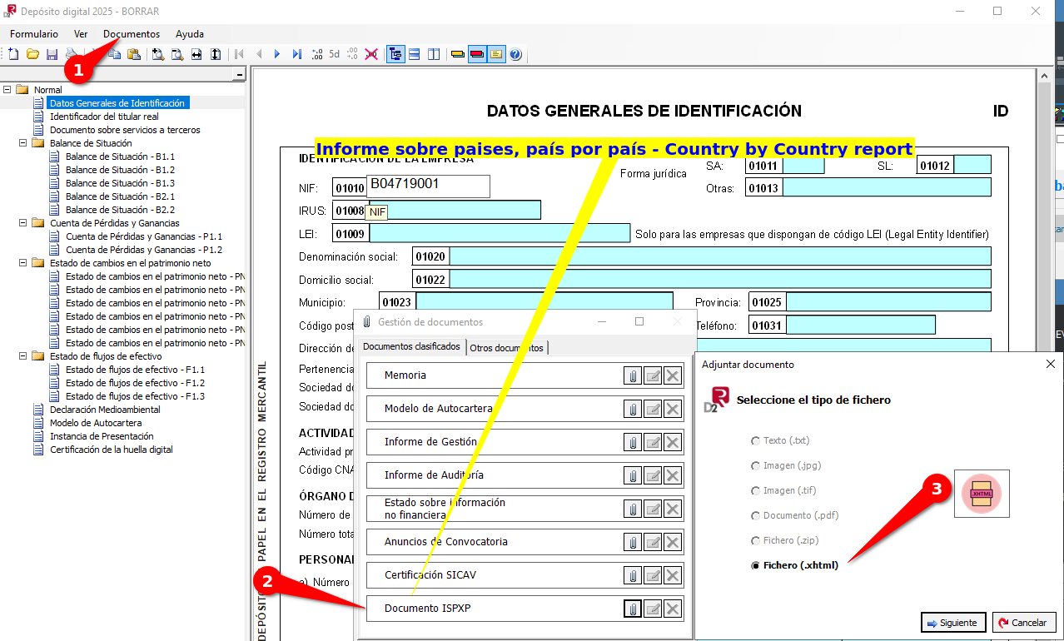Select Fichero (.zip) file type
This screenshot has height=641, width=1064.
tap(784, 540)
